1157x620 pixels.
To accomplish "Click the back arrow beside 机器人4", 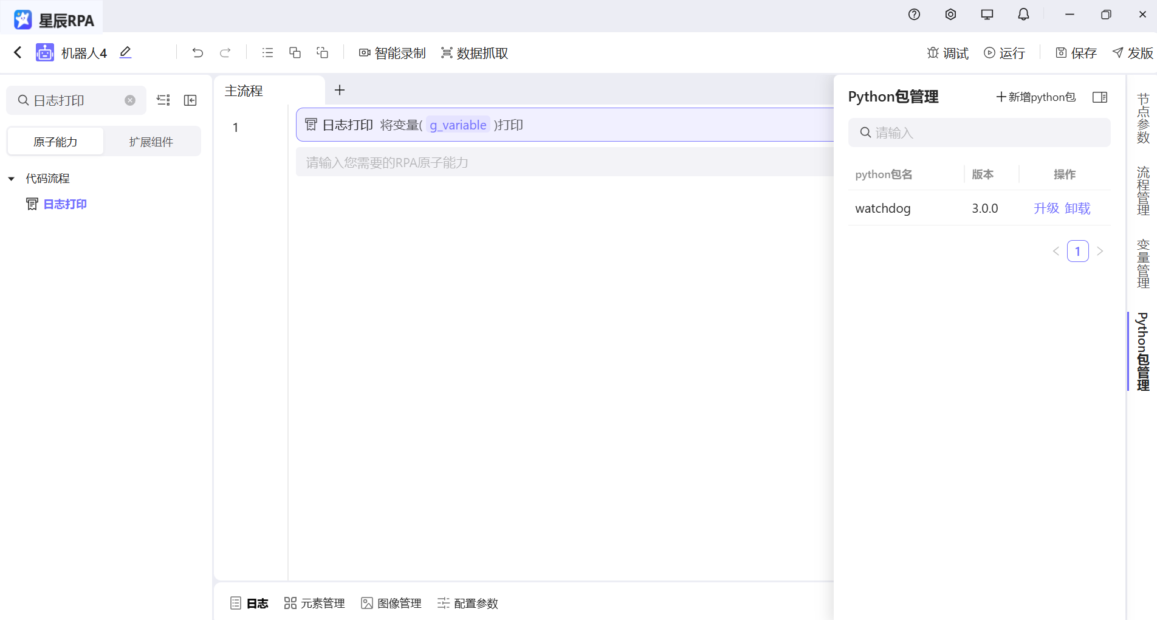I will coord(16,52).
